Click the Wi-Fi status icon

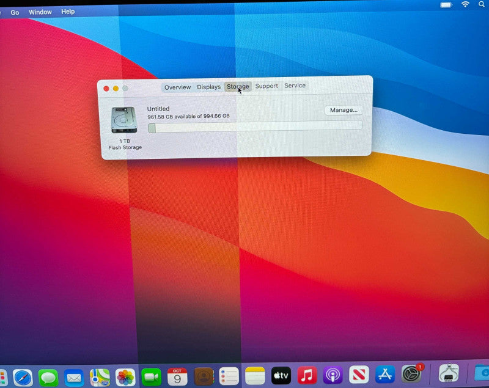click(465, 4)
